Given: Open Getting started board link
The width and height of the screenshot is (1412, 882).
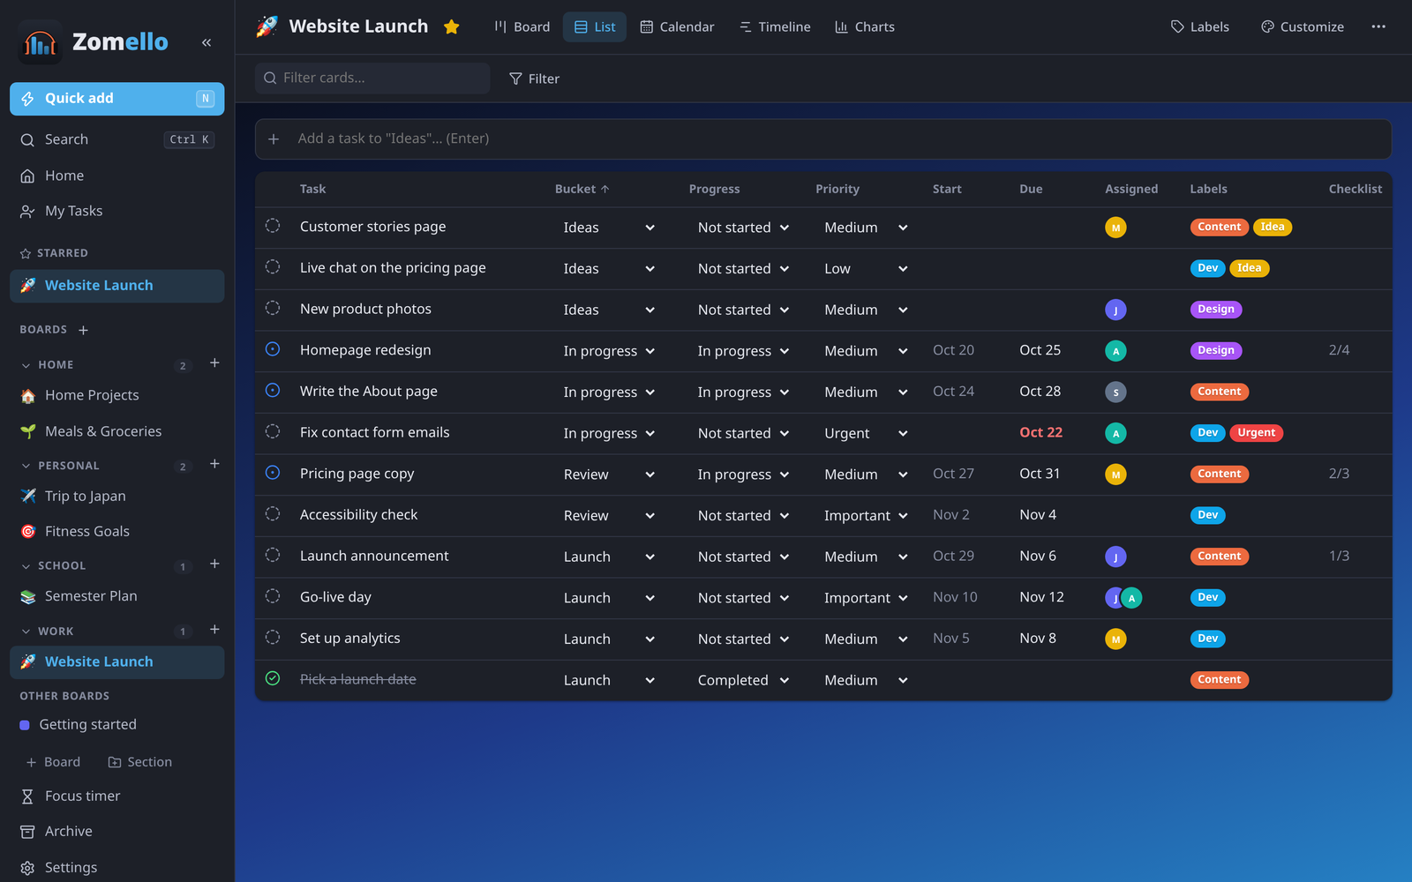Looking at the screenshot, I should pyautogui.click(x=116, y=725).
